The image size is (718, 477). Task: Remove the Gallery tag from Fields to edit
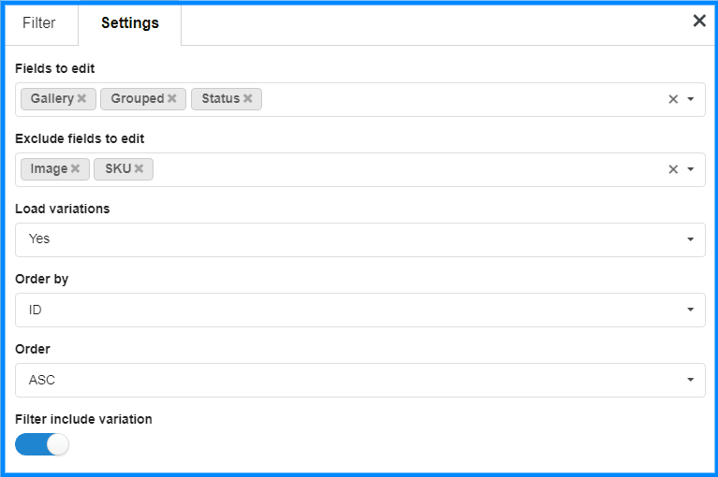point(81,98)
